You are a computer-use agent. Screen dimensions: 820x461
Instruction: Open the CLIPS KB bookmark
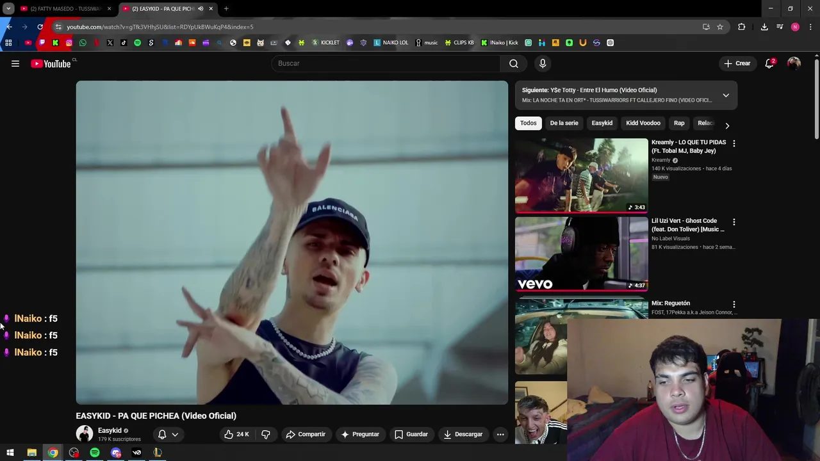click(x=459, y=43)
